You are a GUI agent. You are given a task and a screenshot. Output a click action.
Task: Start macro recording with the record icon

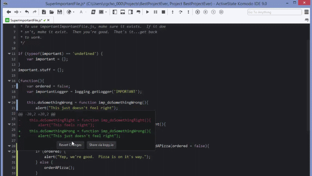(197, 12)
